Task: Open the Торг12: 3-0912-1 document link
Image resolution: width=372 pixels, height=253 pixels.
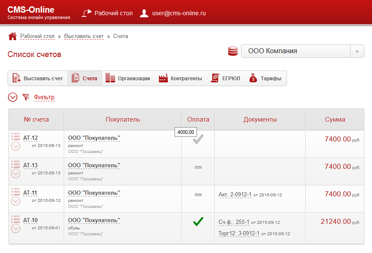Action: point(239,233)
